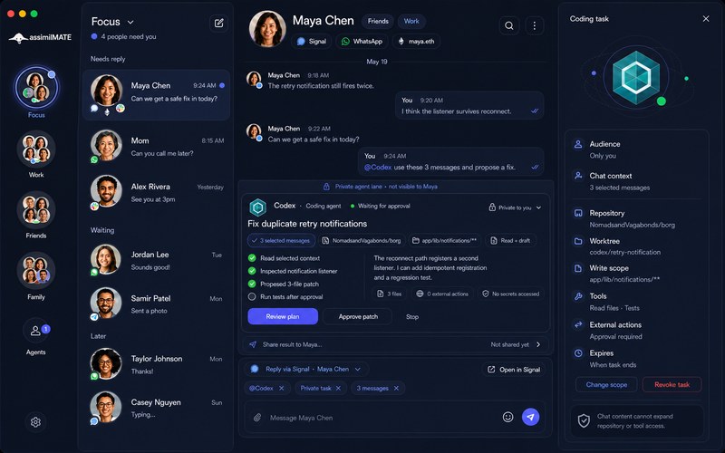Image resolution: width=725 pixels, height=453 pixels.
Task: Close the Coding task panel
Action: click(x=706, y=18)
